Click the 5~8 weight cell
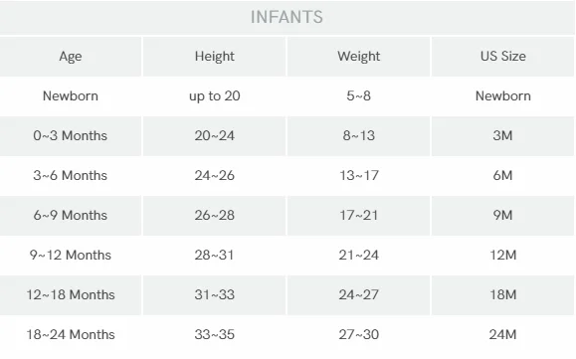576x359 pixels. tap(358, 96)
